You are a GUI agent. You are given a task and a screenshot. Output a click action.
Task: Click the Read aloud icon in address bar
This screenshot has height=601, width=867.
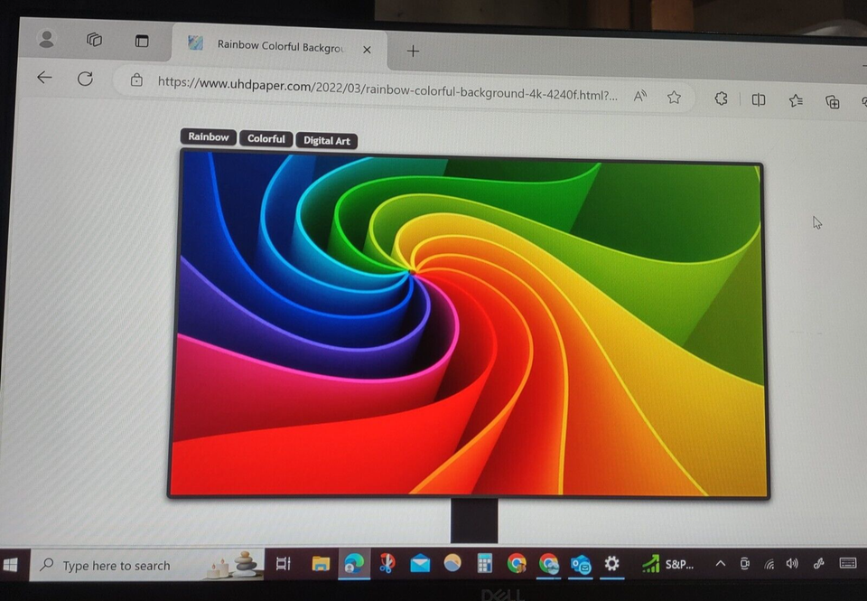639,96
